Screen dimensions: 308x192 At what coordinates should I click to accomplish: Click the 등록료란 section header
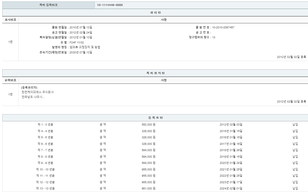pos(155,118)
